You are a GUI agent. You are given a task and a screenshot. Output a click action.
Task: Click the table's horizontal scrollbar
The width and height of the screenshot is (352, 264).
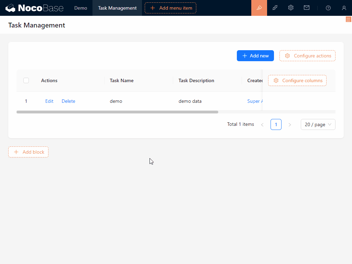click(x=117, y=112)
